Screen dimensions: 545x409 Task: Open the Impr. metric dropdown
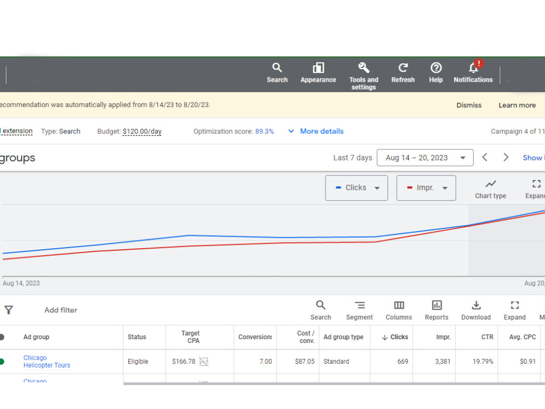[426, 188]
